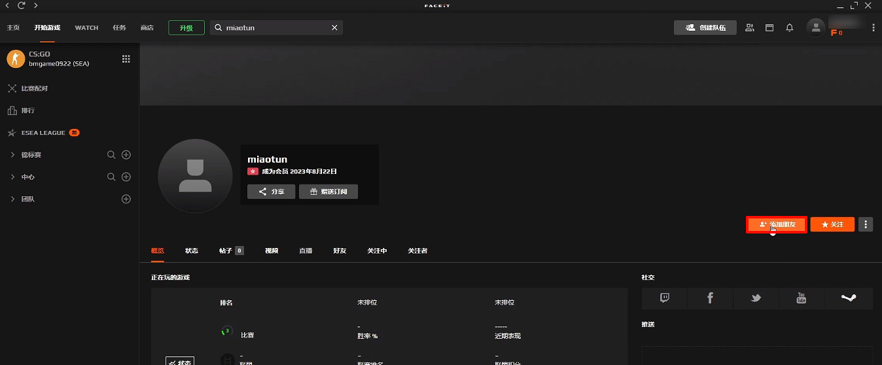The height and width of the screenshot is (365, 882).
Task: Reload the page with refresh icon
Action: (22, 5)
